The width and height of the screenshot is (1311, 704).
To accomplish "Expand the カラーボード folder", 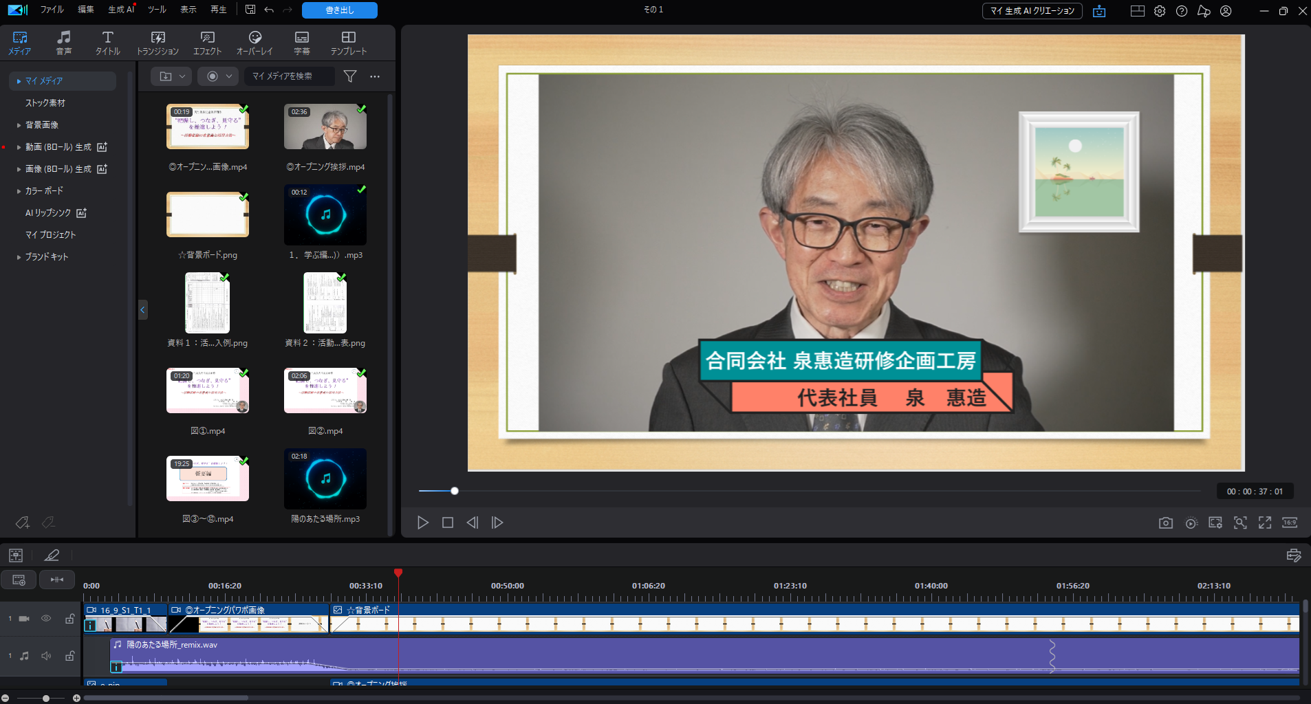I will pos(19,191).
